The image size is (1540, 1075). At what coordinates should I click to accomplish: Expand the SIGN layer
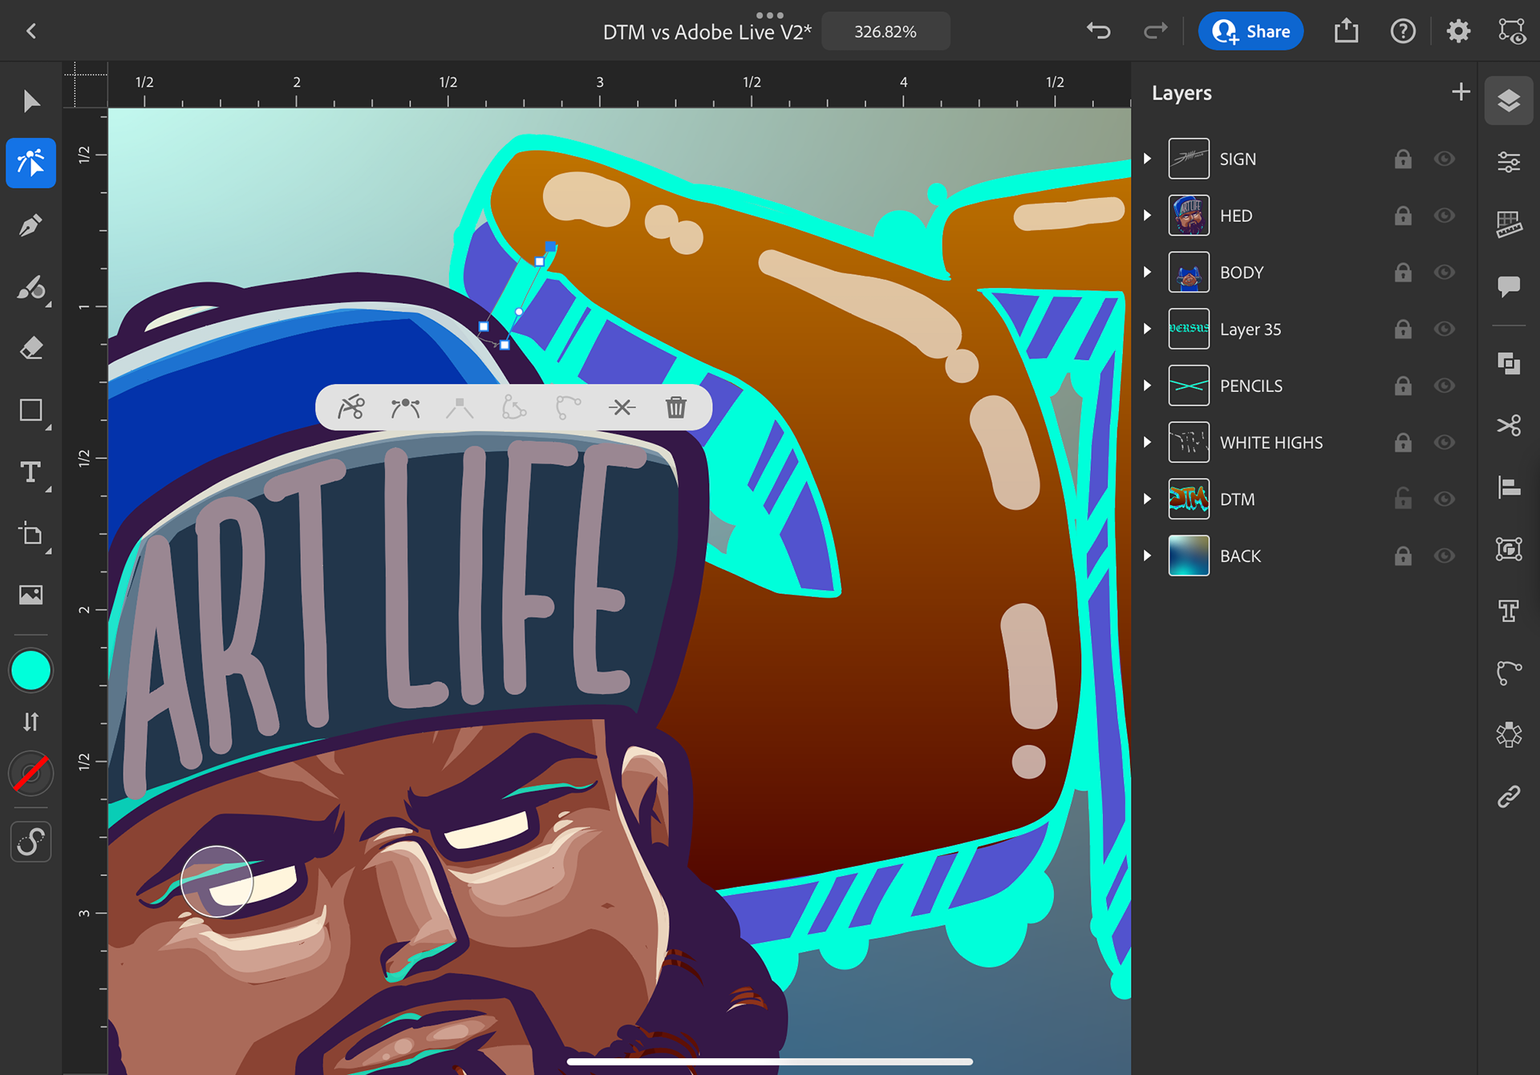point(1148,159)
